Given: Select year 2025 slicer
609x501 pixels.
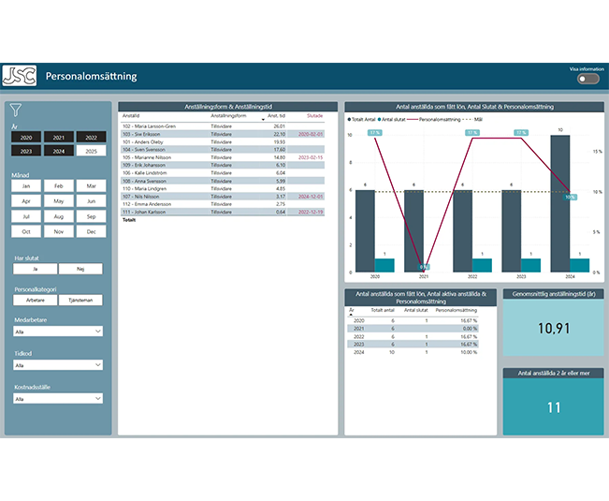Looking at the screenshot, I should [x=92, y=151].
